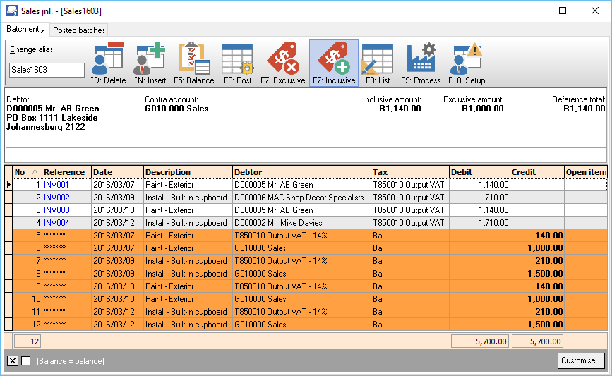Click the Delete toolbar icon
The image size is (612, 376).
click(x=107, y=63)
